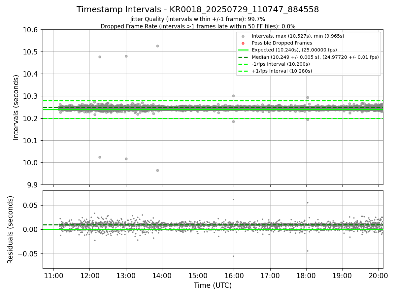Click the gray Intervals legend marker
The image size is (396, 297).
(x=243, y=36)
